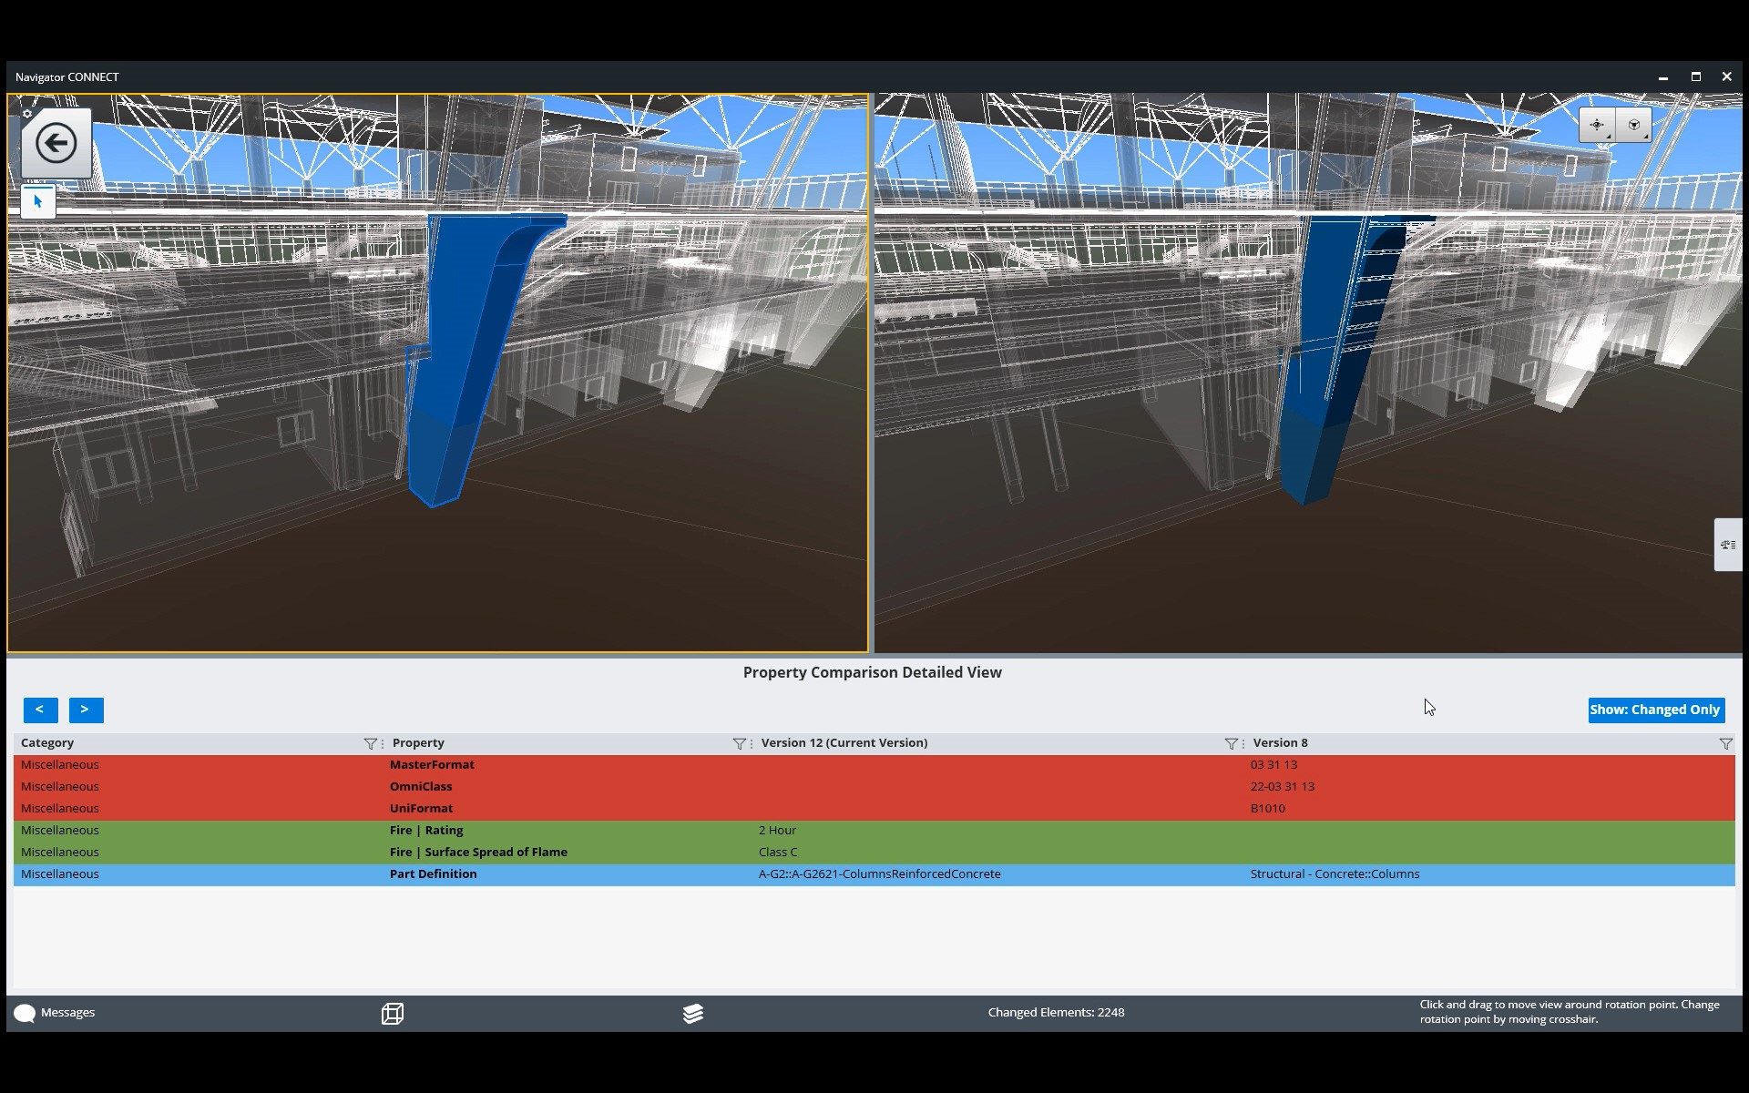Image resolution: width=1749 pixels, height=1093 pixels.
Task: Open the small gear settings icon
Action: [x=27, y=114]
